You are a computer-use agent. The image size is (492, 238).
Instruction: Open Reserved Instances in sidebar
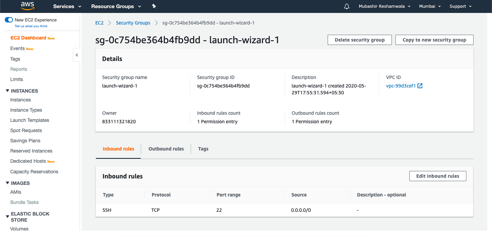[31, 151]
